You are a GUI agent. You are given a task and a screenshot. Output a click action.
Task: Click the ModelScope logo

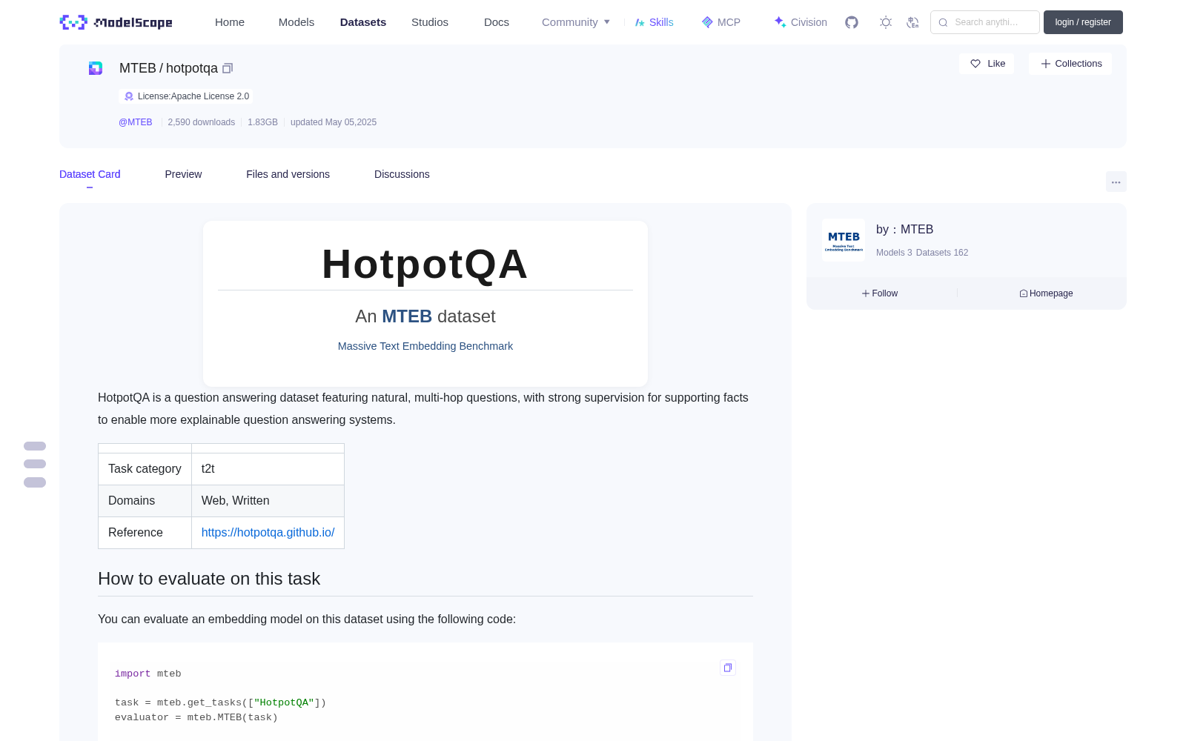tap(116, 22)
